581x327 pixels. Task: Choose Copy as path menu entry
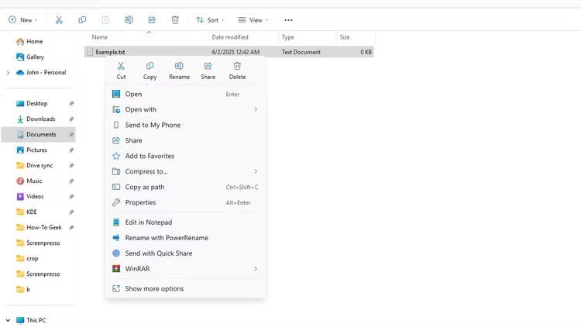(x=145, y=187)
